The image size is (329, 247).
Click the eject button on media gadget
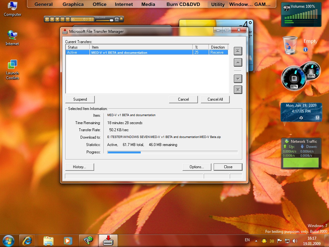click(117, 19)
